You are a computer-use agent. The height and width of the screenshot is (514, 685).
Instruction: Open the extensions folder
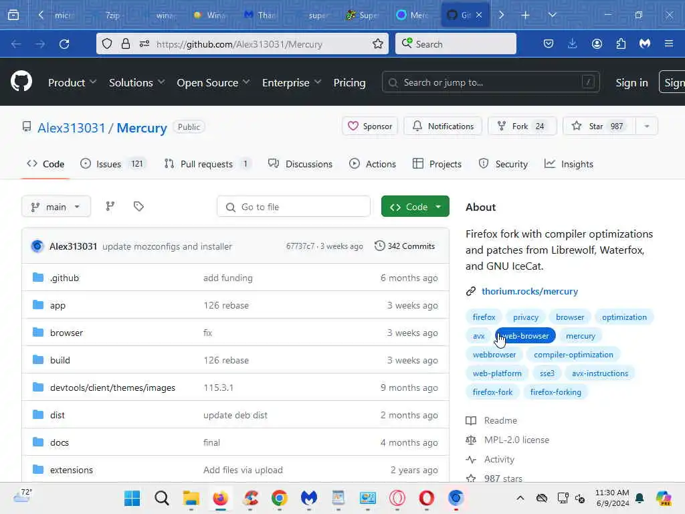tap(71, 470)
